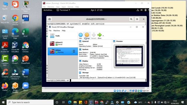Click the New machine toolbar icon
Viewport: 187px width, 105px height.
[x=81, y=36]
